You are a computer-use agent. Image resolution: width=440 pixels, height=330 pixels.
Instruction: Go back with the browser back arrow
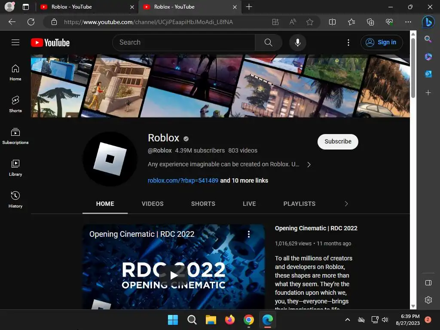coord(12,22)
